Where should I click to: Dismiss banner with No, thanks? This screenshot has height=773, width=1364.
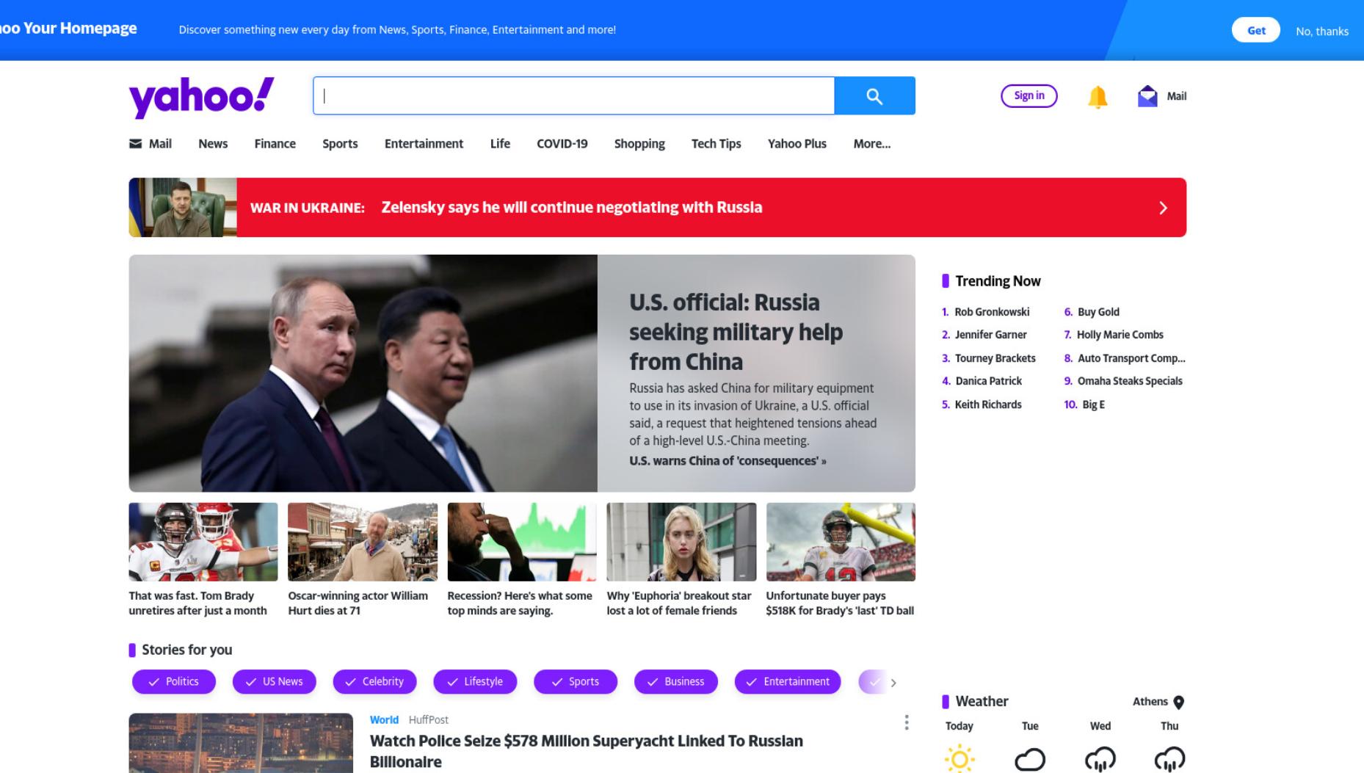[1322, 32]
